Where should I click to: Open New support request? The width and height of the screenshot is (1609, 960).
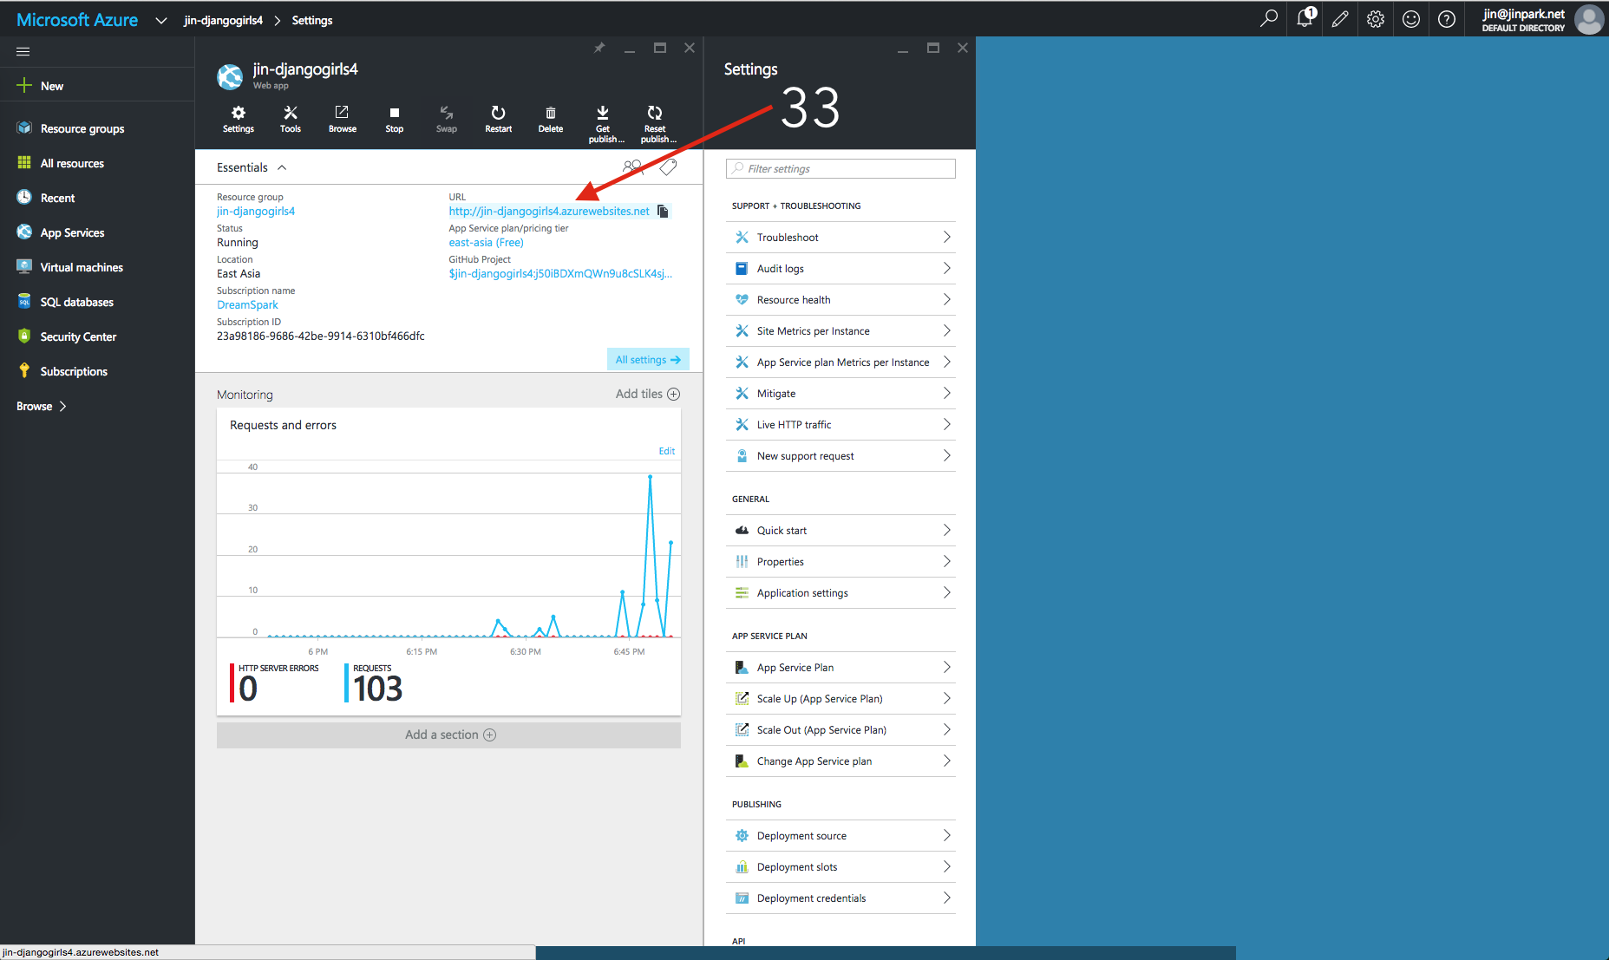click(x=840, y=455)
